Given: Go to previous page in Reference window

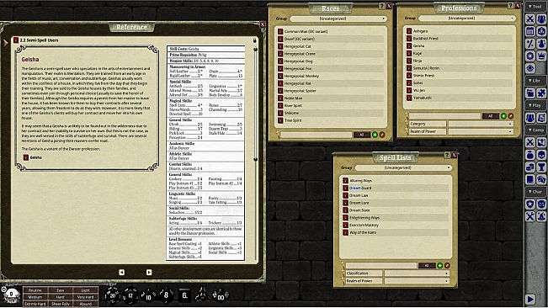Looking at the screenshot, I should click(x=121, y=272).
